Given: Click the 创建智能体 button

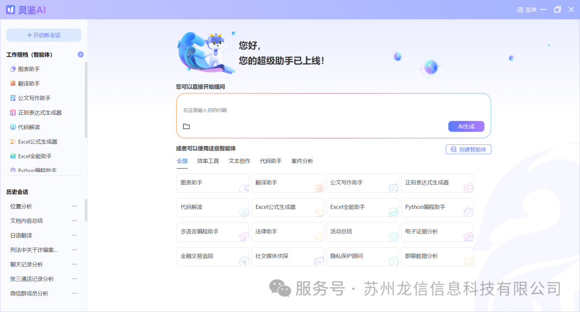Looking at the screenshot, I should click(468, 149).
